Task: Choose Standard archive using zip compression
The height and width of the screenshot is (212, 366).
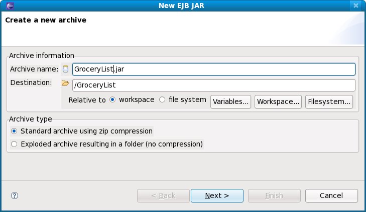Action: point(14,131)
